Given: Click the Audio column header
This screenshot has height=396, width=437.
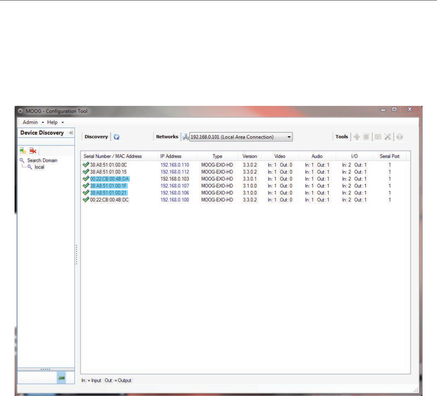Looking at the screenshot, I should pos(317,156).
